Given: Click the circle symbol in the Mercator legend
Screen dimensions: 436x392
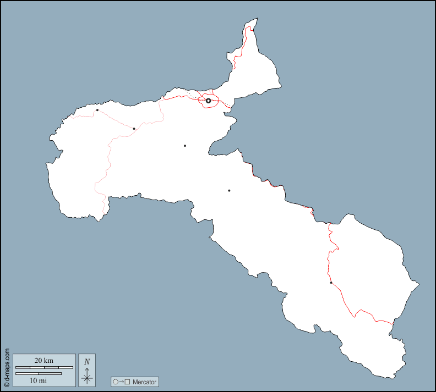Looking at the screenshot, I should point(116,382).
